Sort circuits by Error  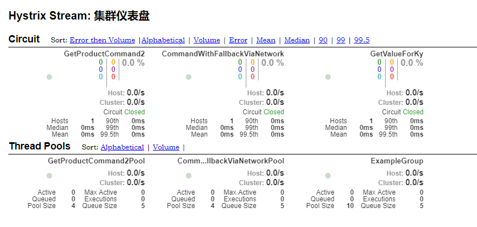coord(238,40)
